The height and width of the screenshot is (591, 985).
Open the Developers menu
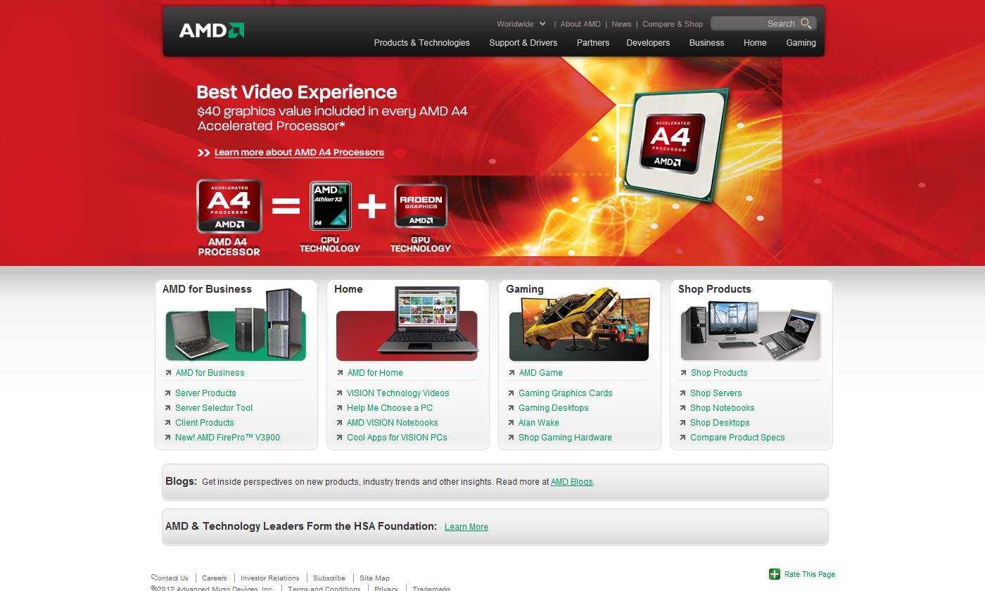tap(648, 43)
